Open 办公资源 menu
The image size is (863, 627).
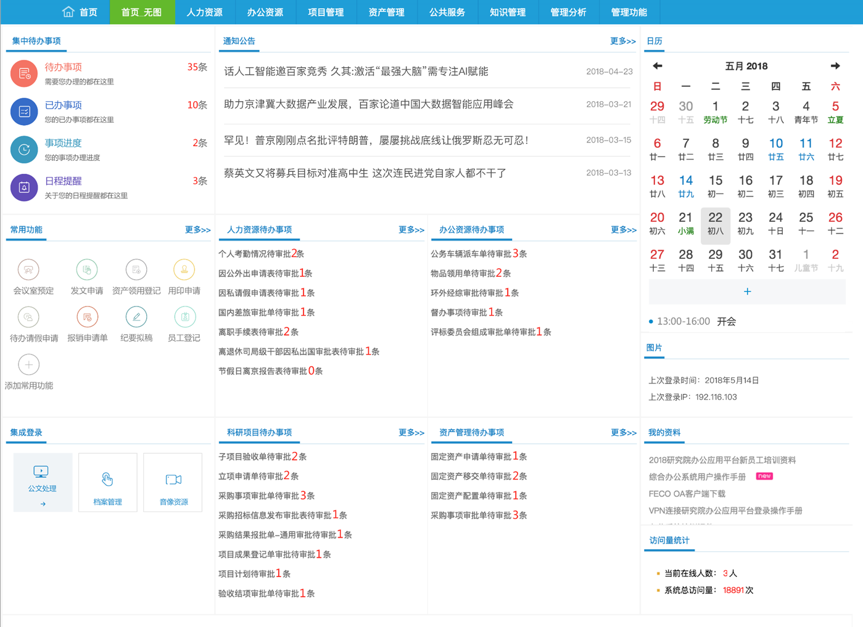[x=265, y=12]
